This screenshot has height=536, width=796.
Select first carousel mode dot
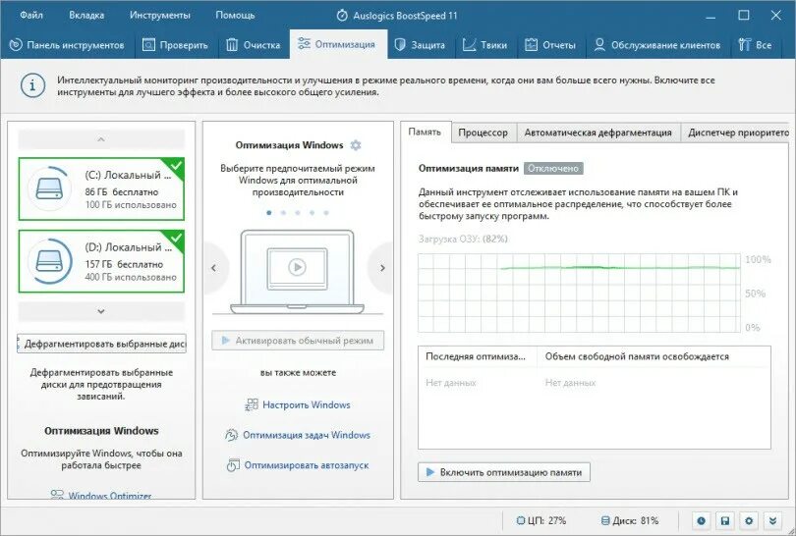tap(269, 213)
